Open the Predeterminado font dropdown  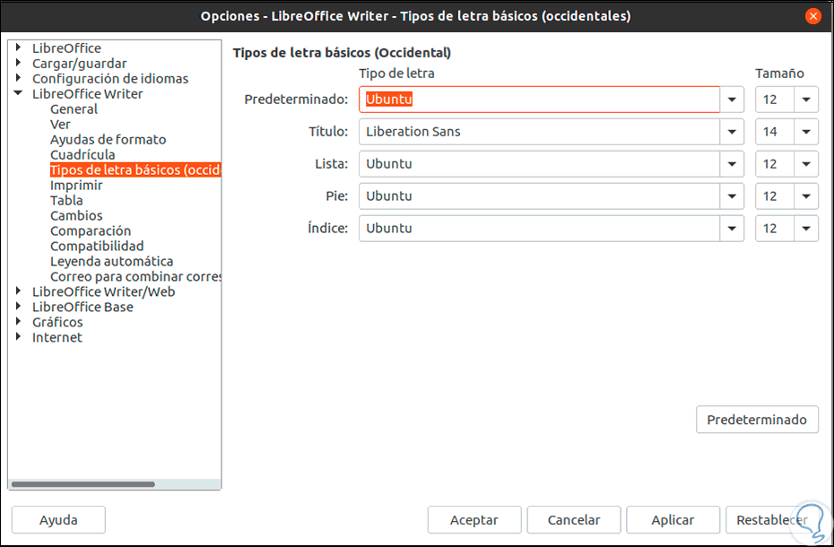point(733,100)
